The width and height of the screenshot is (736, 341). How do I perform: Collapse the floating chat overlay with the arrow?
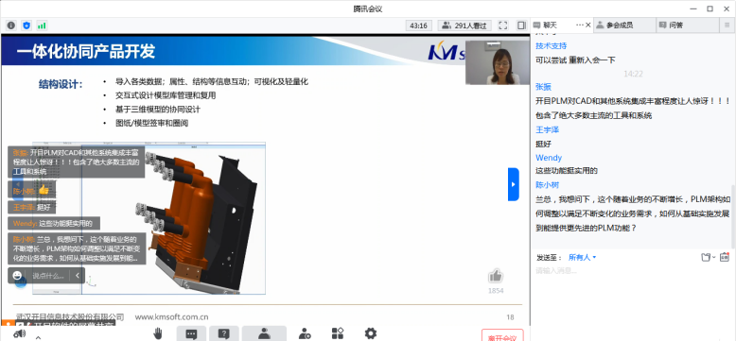[78, 276]
